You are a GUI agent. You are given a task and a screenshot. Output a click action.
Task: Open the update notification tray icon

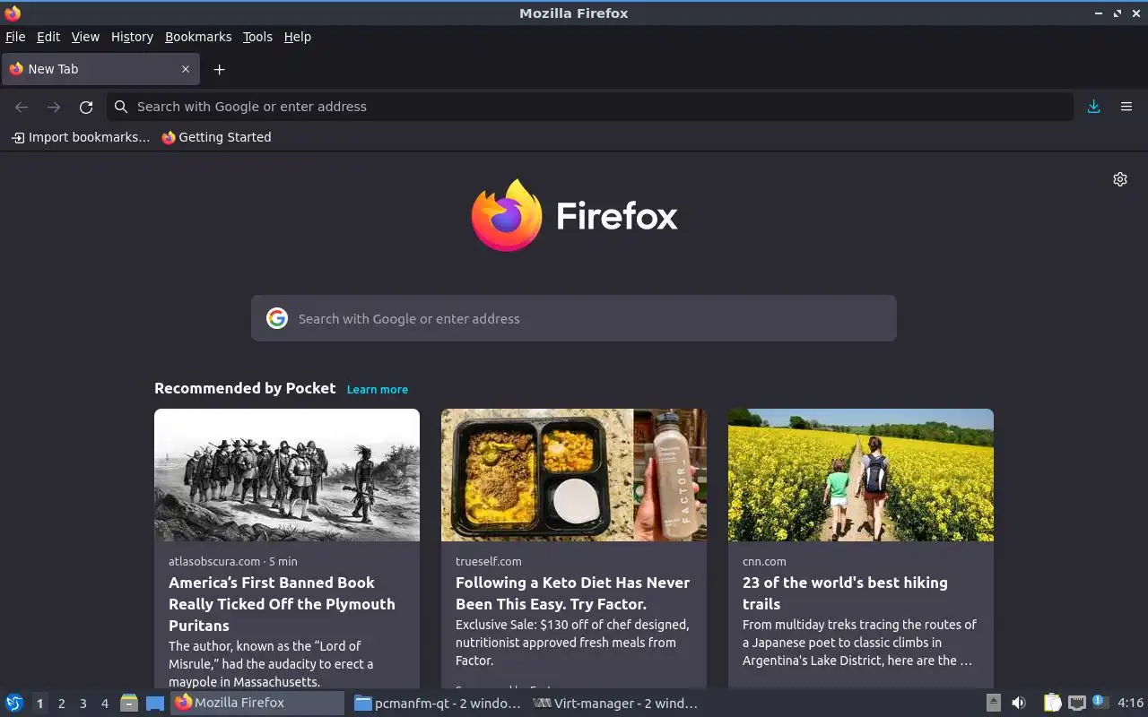pyautogui.click(x=1100, y=703)
